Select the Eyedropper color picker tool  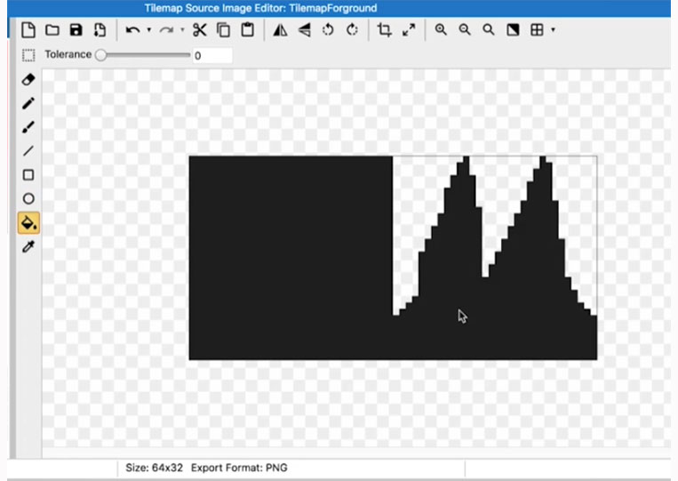[28, 246]
